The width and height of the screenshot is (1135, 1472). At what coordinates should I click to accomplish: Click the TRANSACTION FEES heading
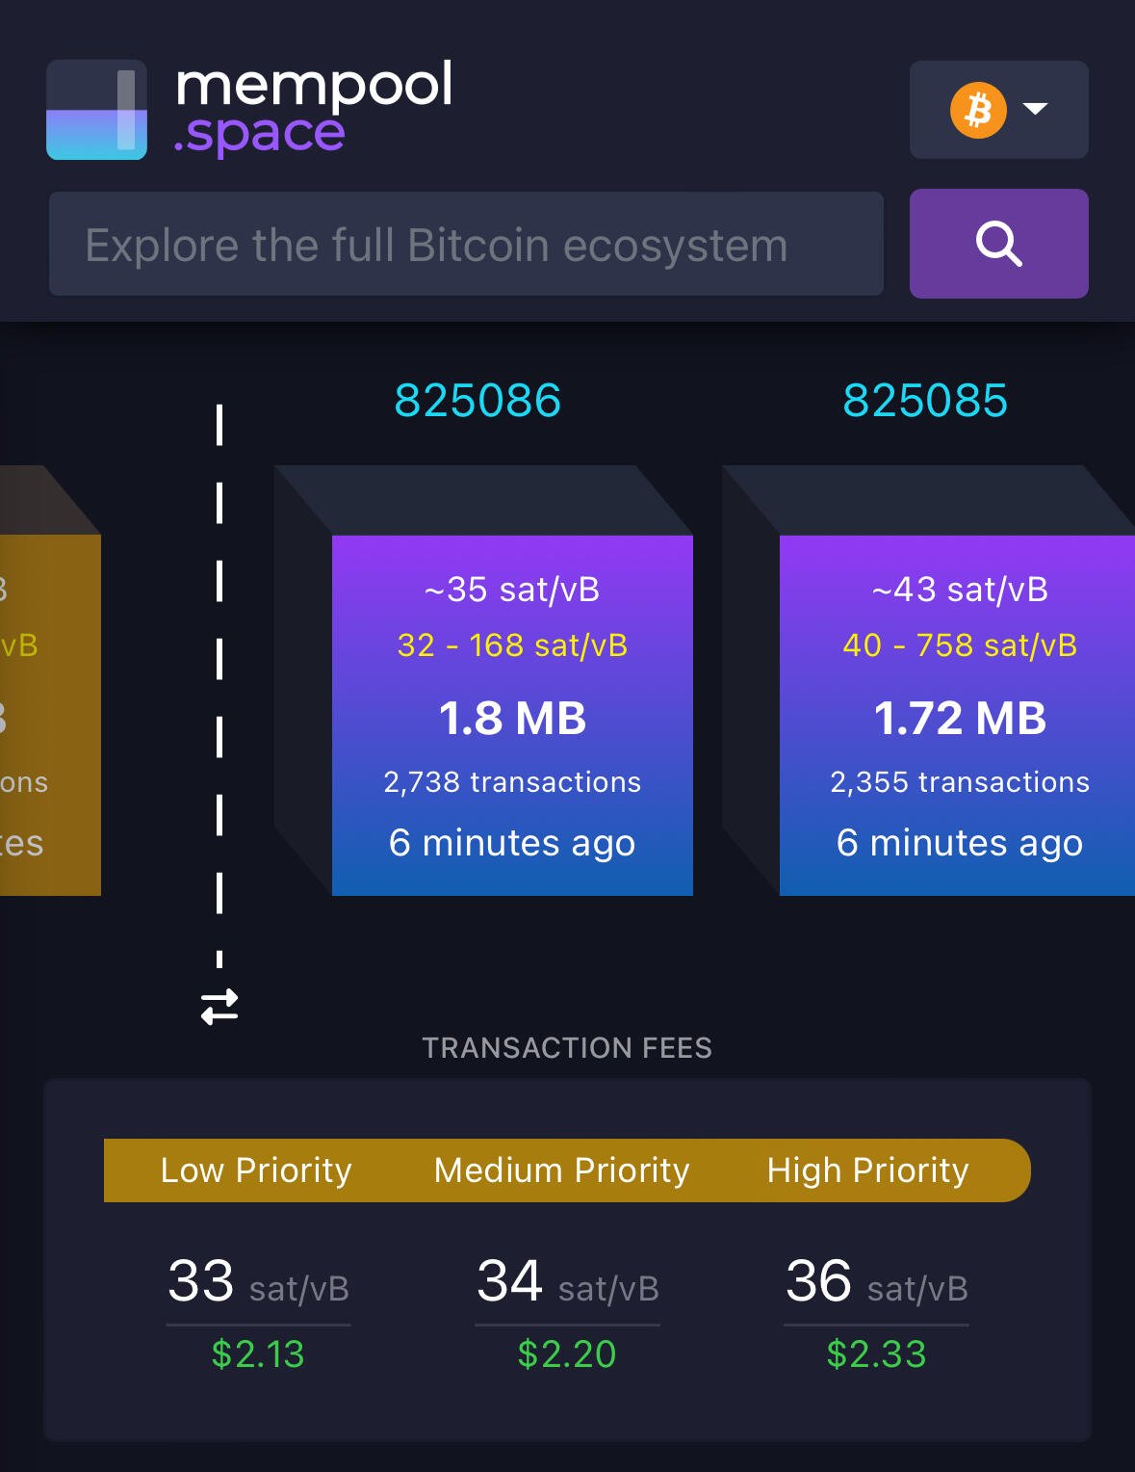click(567, 1048)
